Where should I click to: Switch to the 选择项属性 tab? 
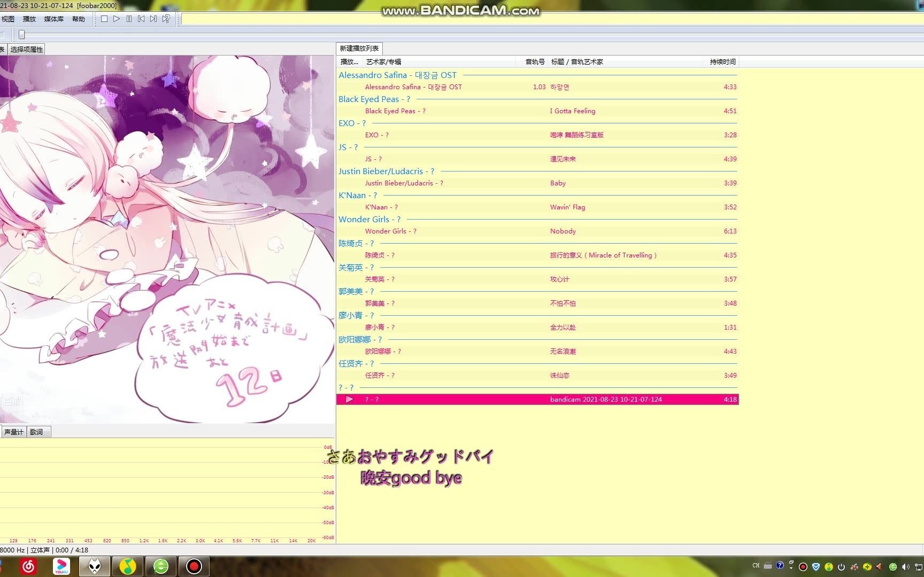26,49
